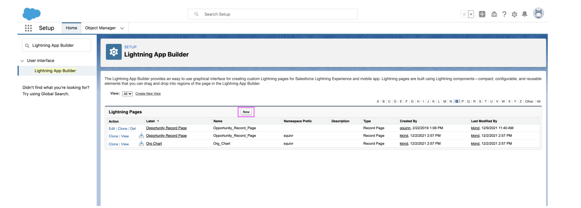
Task: Focus the Search Setup field
Action: tap(273, 14)
